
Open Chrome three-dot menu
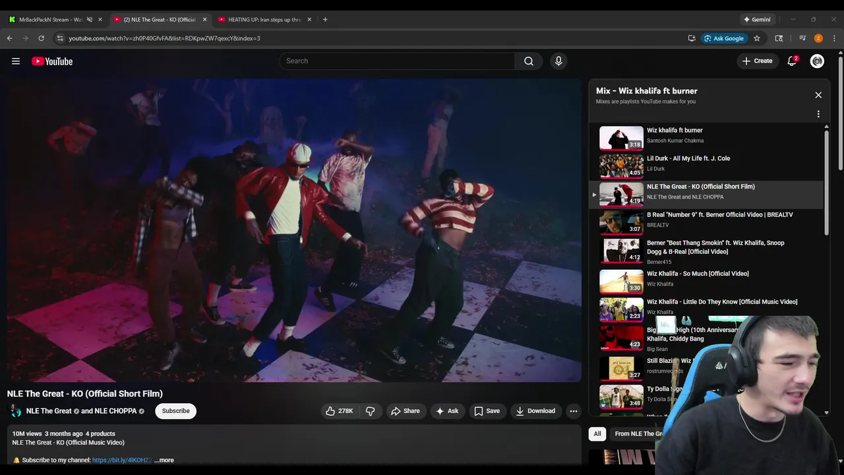[x=834, y=38]
